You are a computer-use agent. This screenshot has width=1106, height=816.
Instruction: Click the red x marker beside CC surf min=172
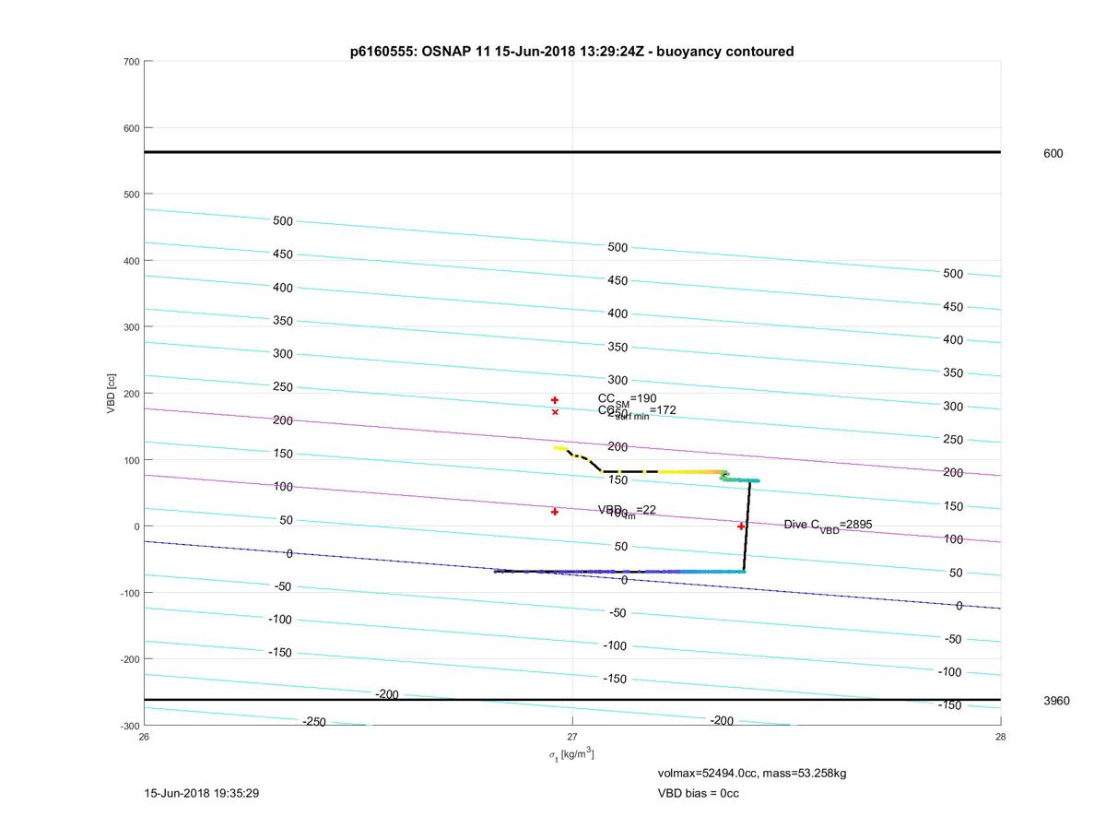pos(555,412)
